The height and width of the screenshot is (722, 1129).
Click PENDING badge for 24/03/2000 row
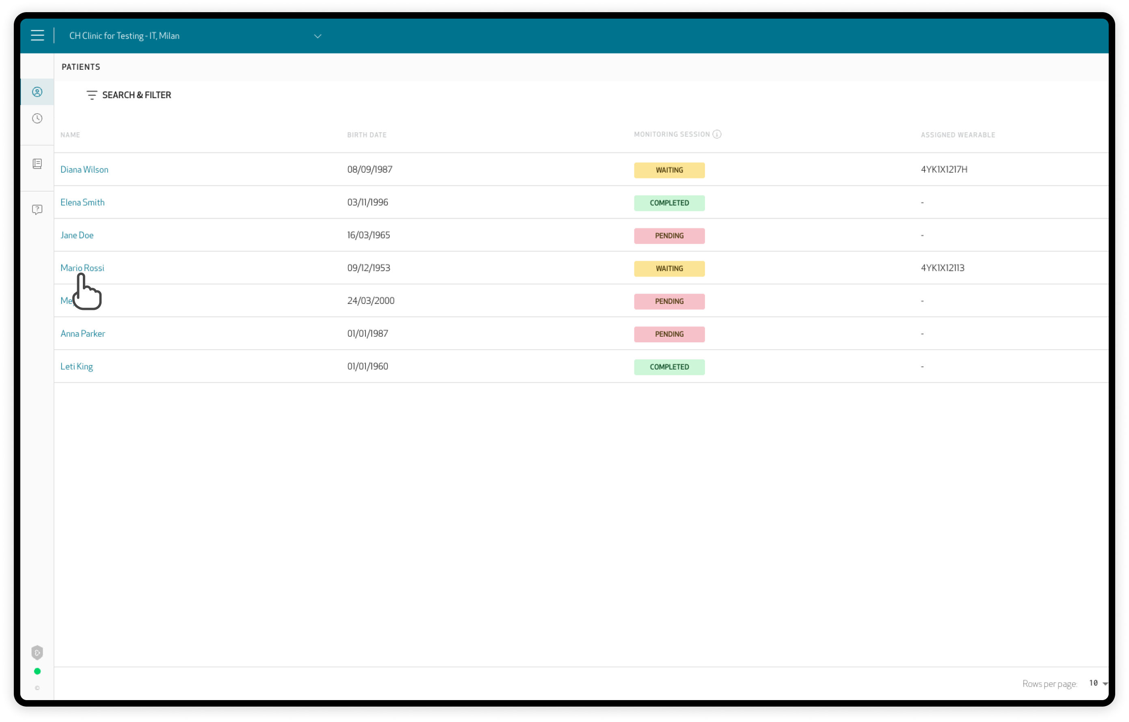(669, 301)
